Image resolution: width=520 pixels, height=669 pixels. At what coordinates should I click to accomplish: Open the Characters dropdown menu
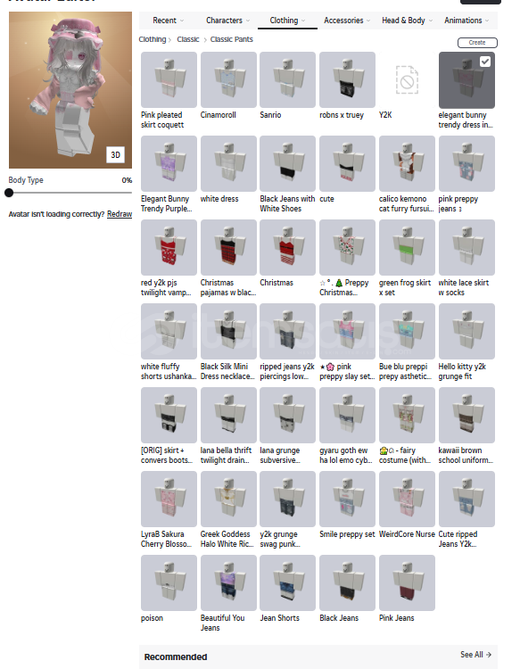coord(227,21)
